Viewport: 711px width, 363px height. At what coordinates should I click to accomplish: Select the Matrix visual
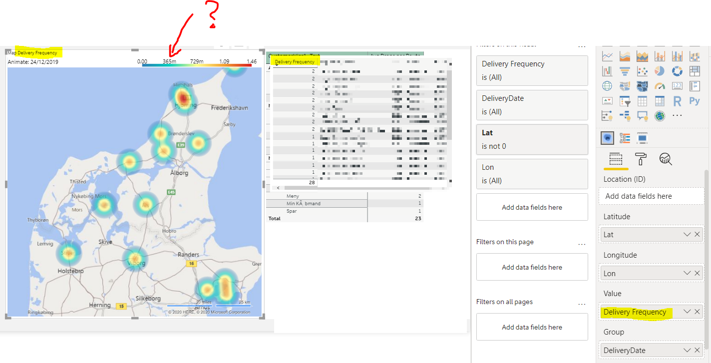tap(660, 101)
